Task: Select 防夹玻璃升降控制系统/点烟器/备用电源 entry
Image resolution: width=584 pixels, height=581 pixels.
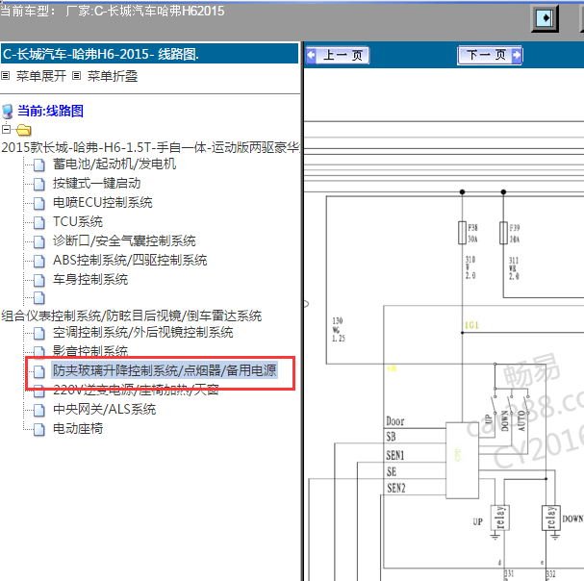Action: [x=165, y=370]
